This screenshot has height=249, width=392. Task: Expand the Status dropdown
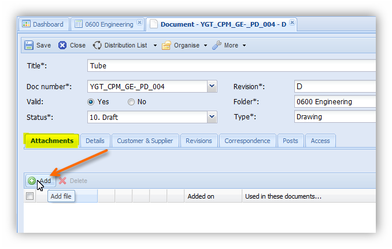212,117
